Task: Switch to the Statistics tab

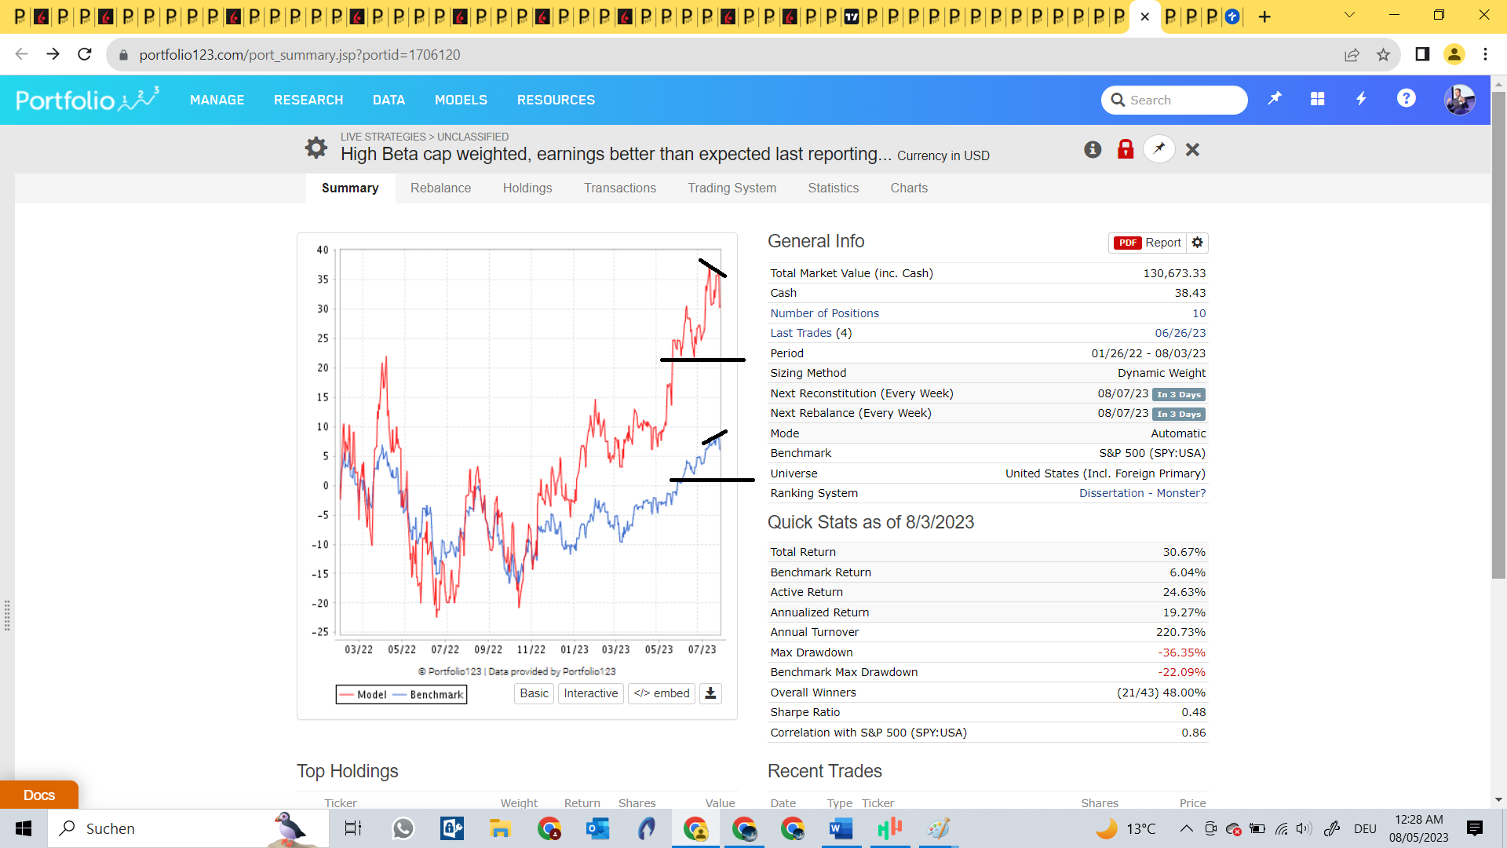Action: click(x=833, y=188)
